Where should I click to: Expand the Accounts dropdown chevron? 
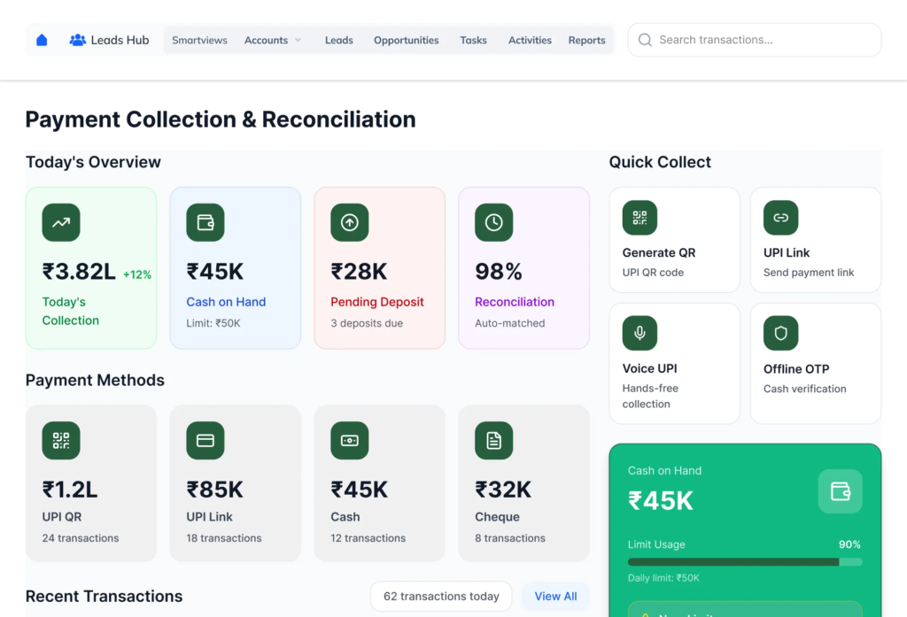coord(298,40)
